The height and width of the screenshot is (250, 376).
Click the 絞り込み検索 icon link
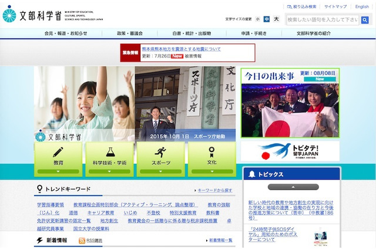(x=301, y=6)
